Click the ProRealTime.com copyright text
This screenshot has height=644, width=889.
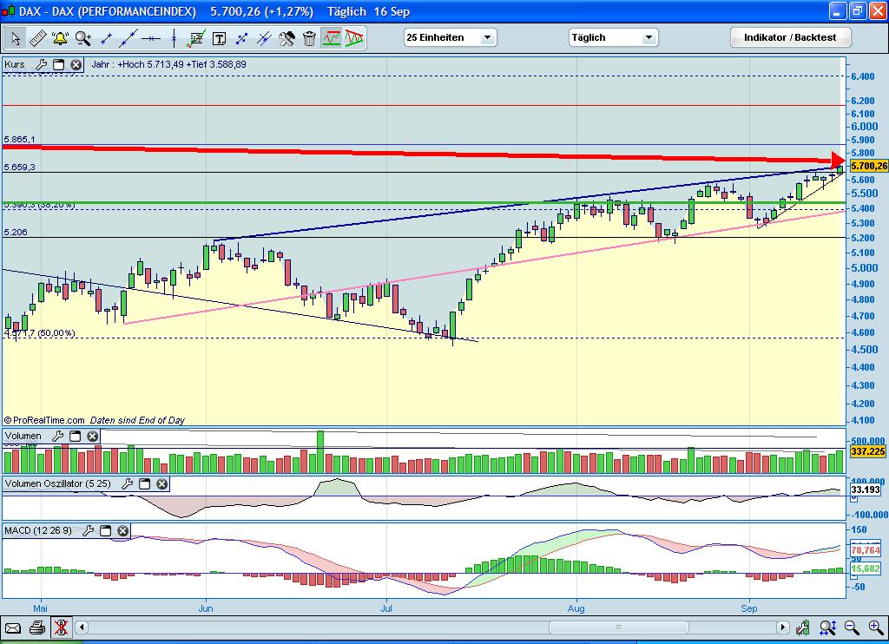coord(44,420)
